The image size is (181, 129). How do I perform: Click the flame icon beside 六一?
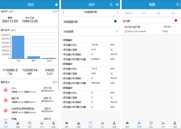pyautogui.click(x=5, y=90)
